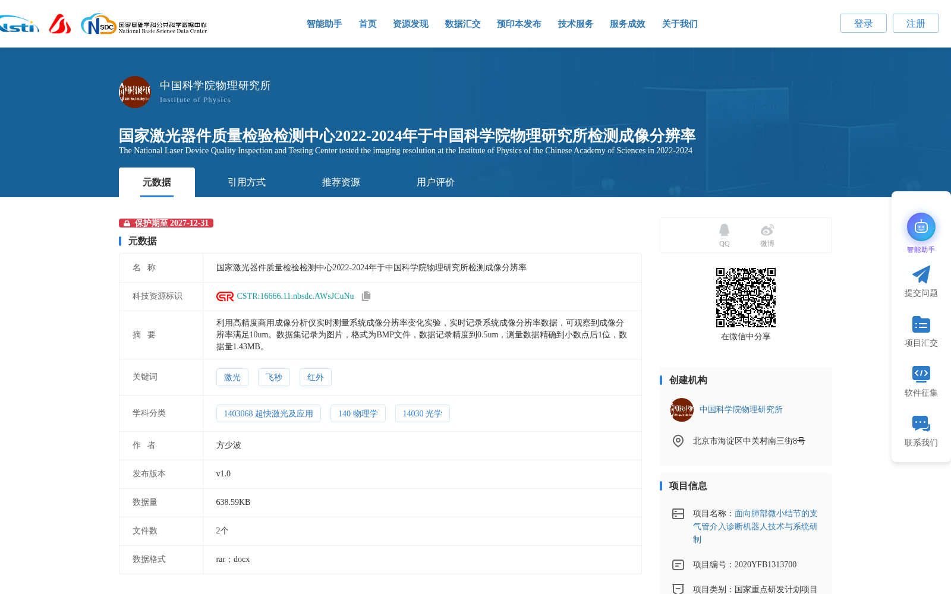This screenshot has width=951, height=594.
Task: Go to 首页 in navigation
Action: tap(368, 24)
